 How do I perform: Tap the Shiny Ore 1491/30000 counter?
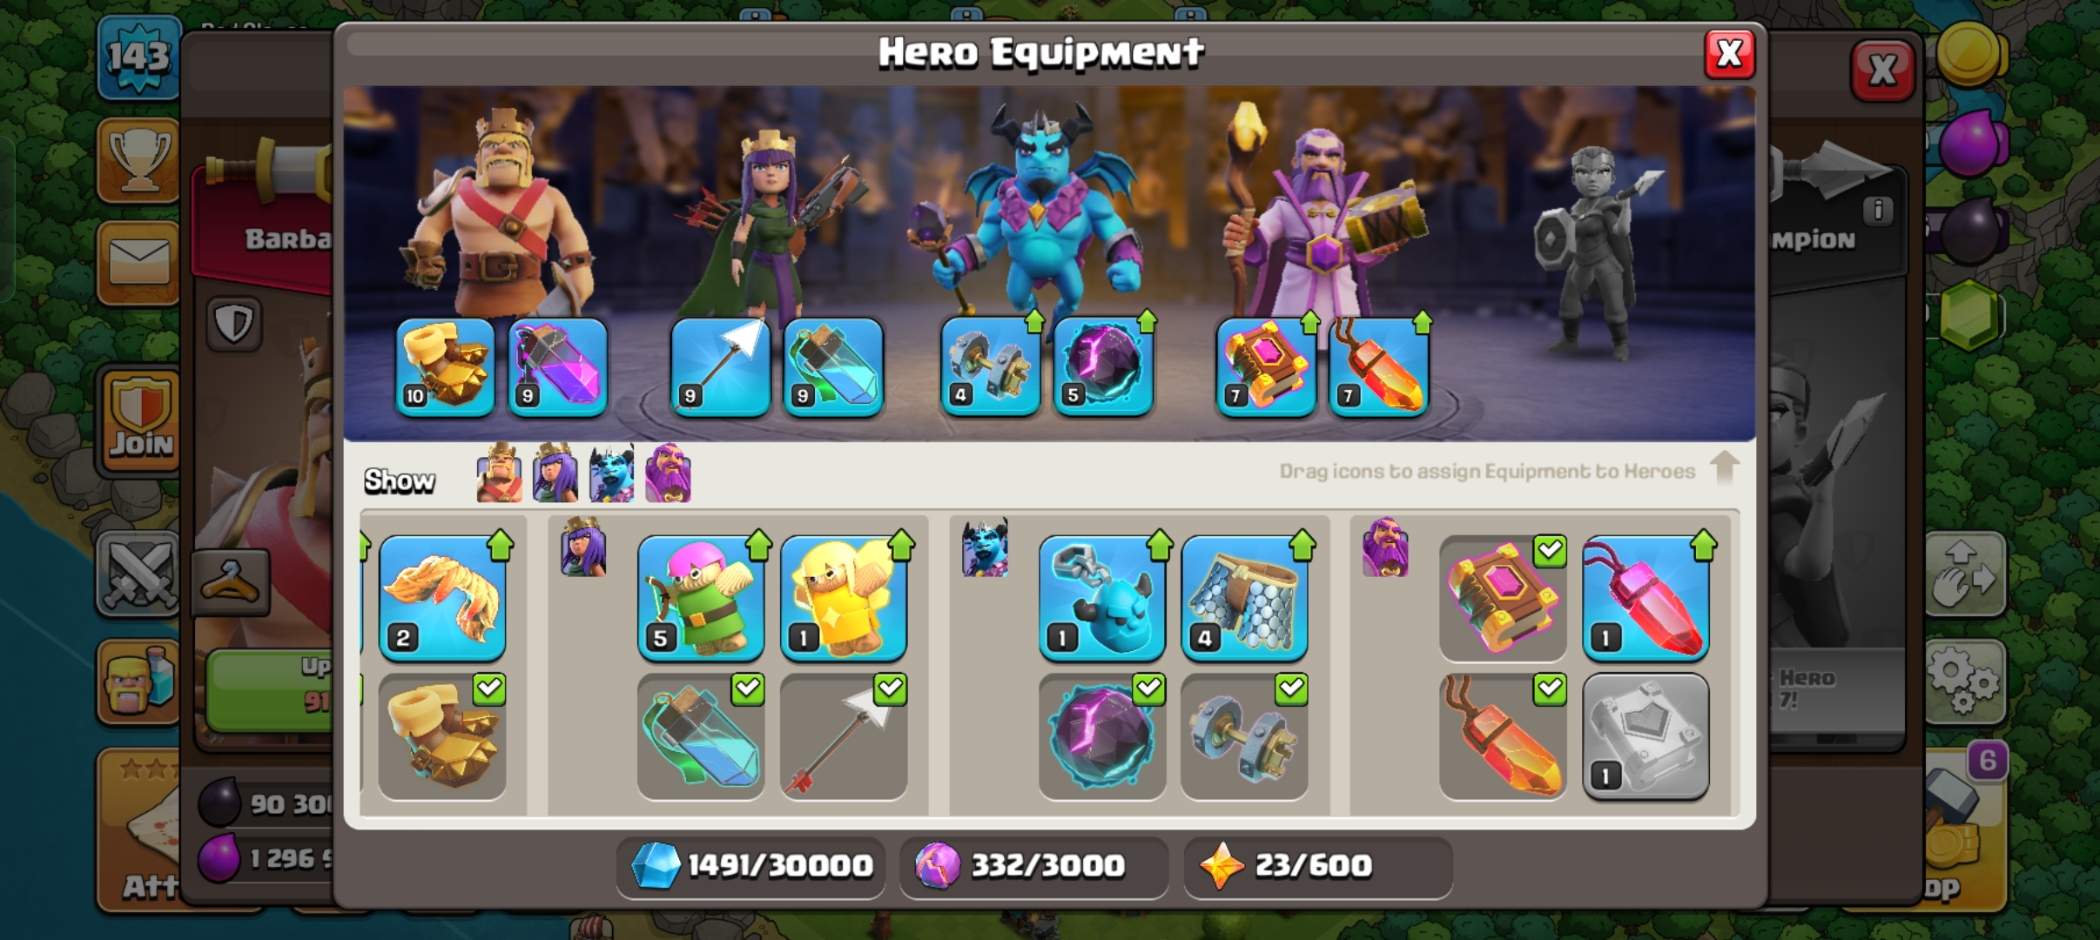click(750, 866)
